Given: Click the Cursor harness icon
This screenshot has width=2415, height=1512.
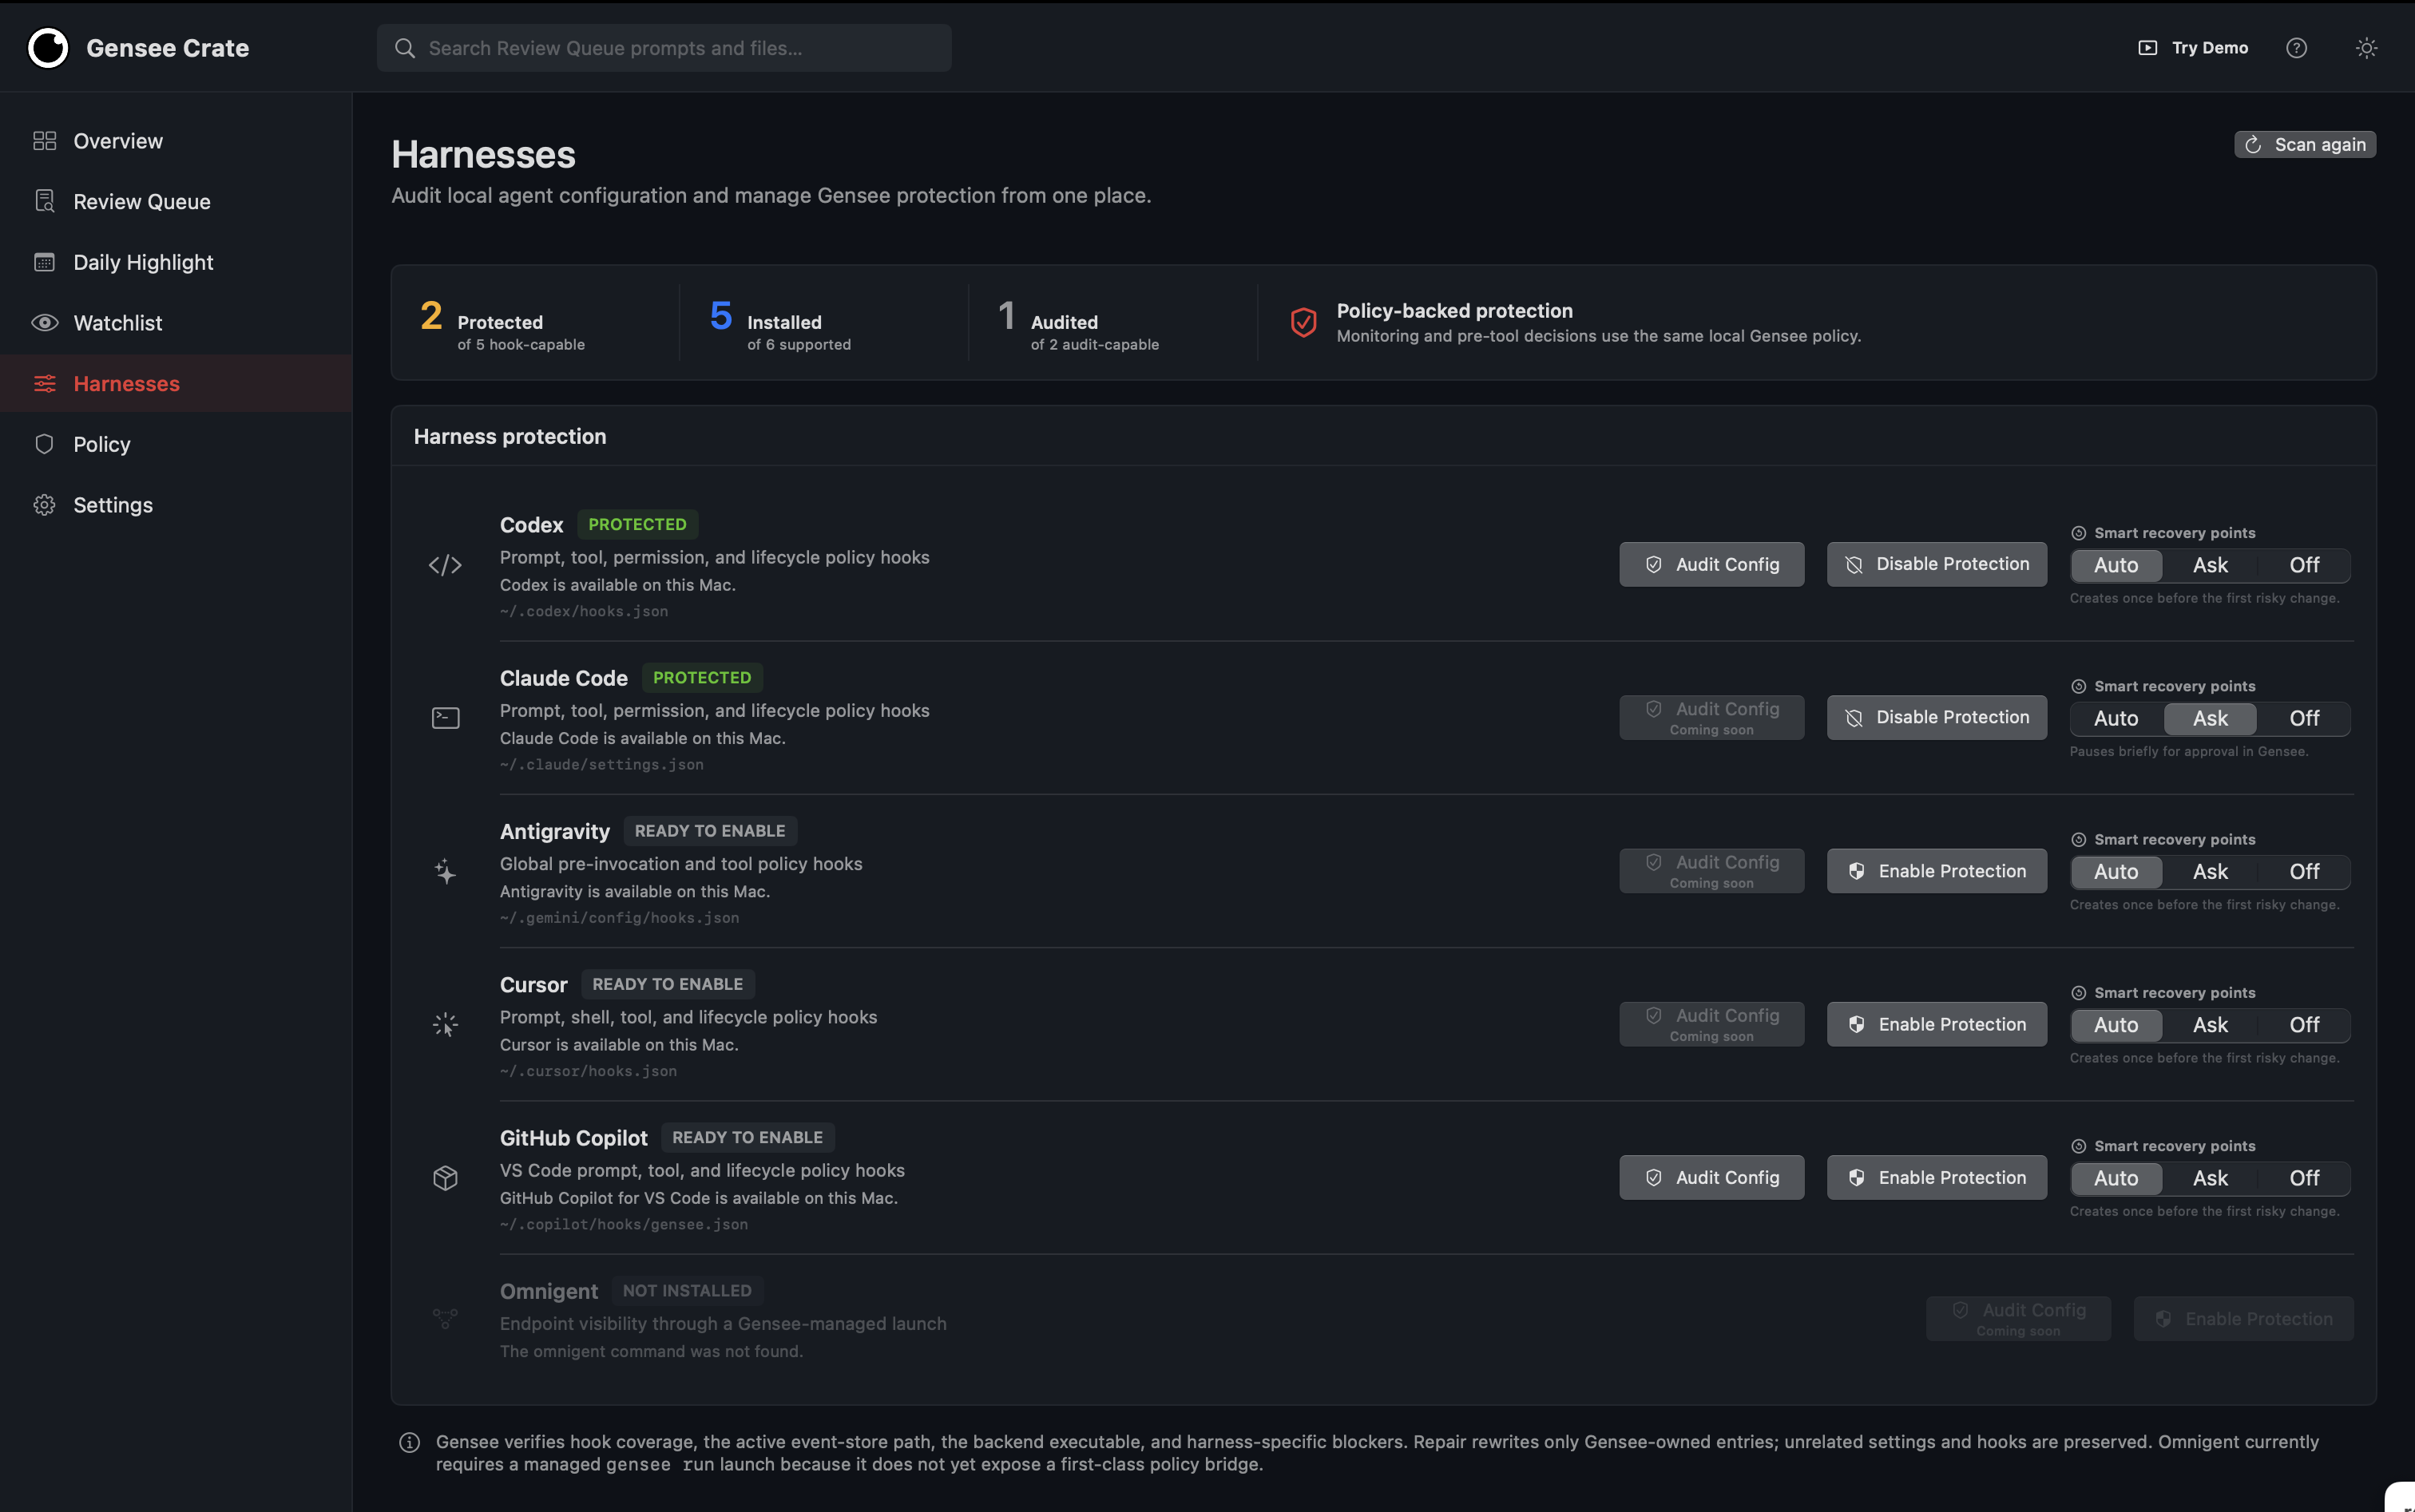Looking at the screenshot, I should tap(445, 1024).
